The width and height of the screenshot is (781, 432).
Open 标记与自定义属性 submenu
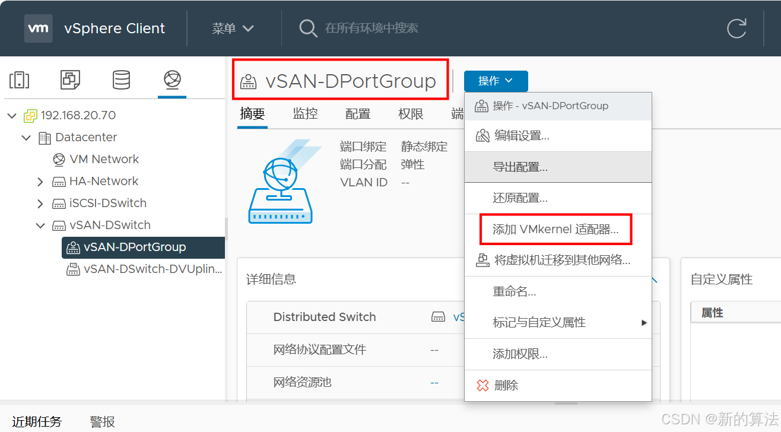pyautogui.click(x=558, y=322)
